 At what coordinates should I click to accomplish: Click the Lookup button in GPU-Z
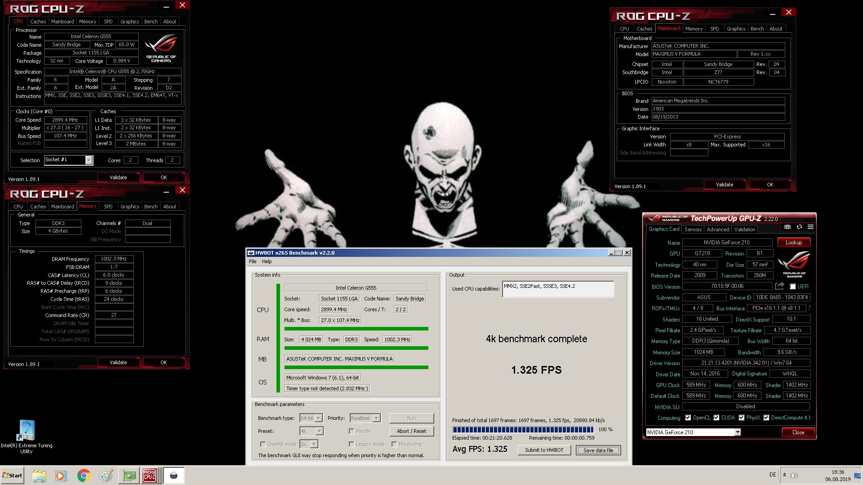(x=793, y=242)
